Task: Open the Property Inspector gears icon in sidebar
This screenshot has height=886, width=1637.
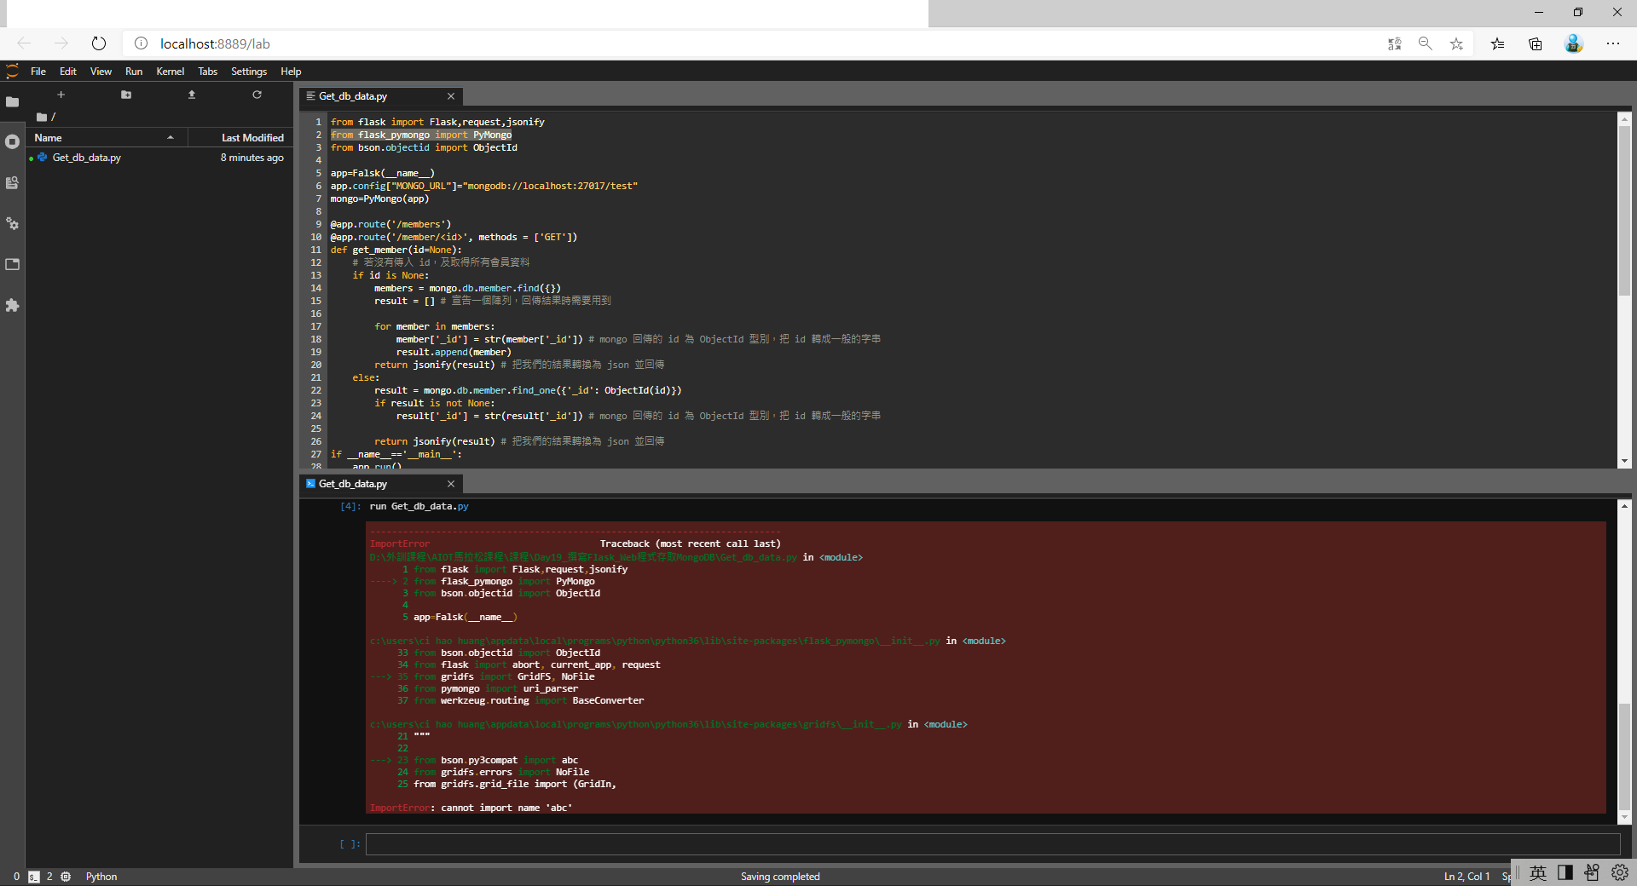Action: coord(12,224)
